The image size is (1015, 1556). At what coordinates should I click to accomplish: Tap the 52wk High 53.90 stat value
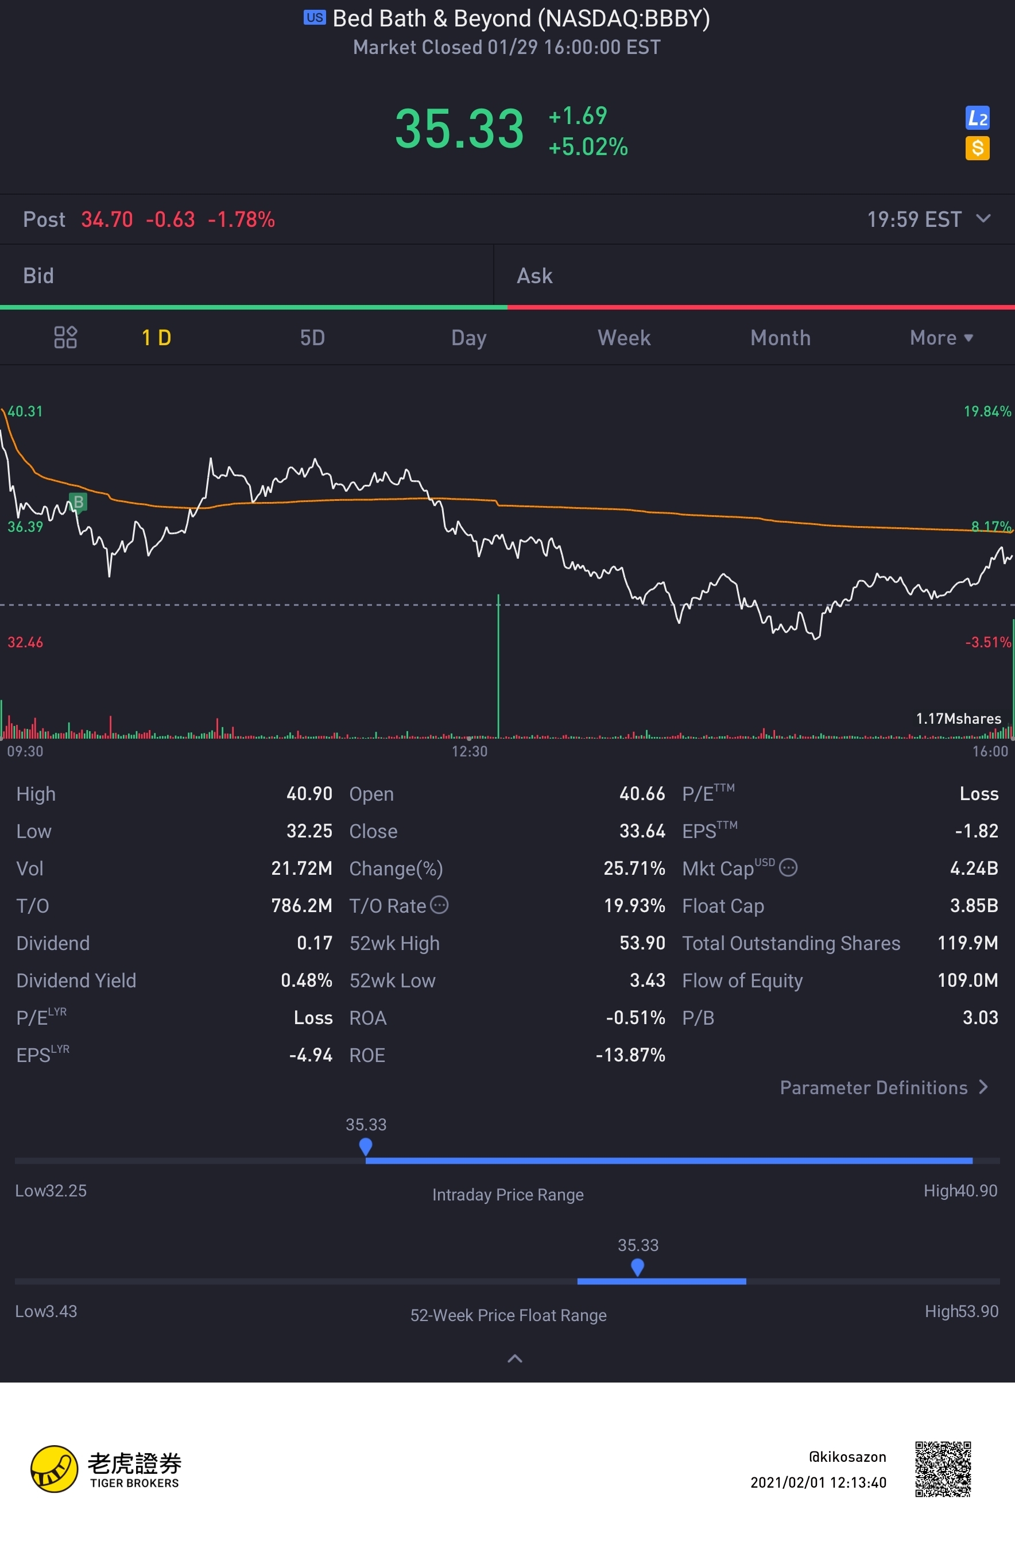642,942
